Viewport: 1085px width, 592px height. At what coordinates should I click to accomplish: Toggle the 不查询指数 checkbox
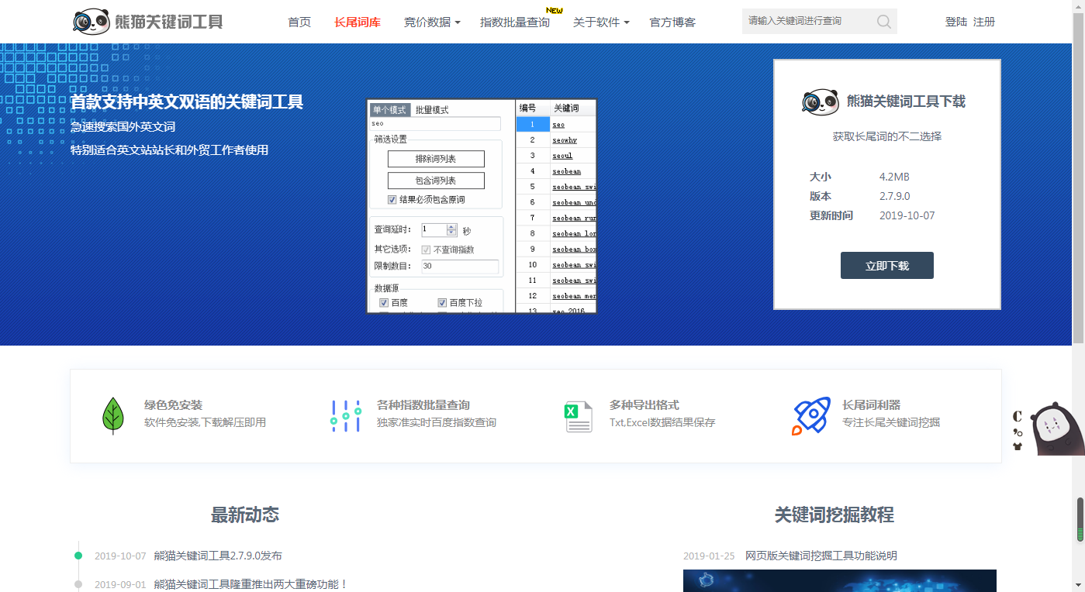click(x=426, y=250)
